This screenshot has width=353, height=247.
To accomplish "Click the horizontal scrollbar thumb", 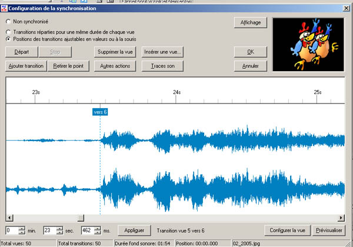I will click(x=81, y=218).
